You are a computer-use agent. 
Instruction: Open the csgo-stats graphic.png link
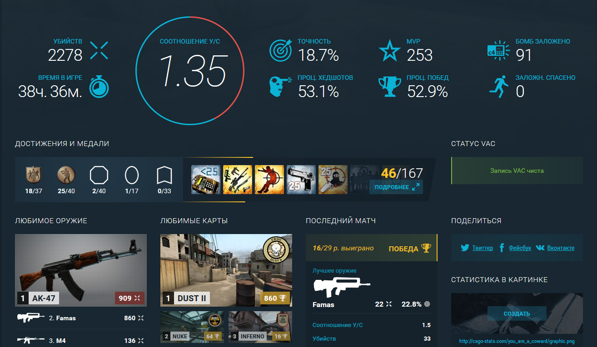[517, 342]
